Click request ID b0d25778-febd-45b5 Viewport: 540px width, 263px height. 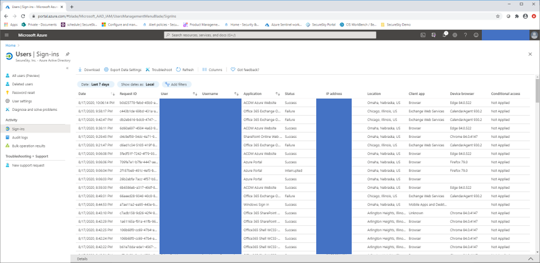point(139,102)
